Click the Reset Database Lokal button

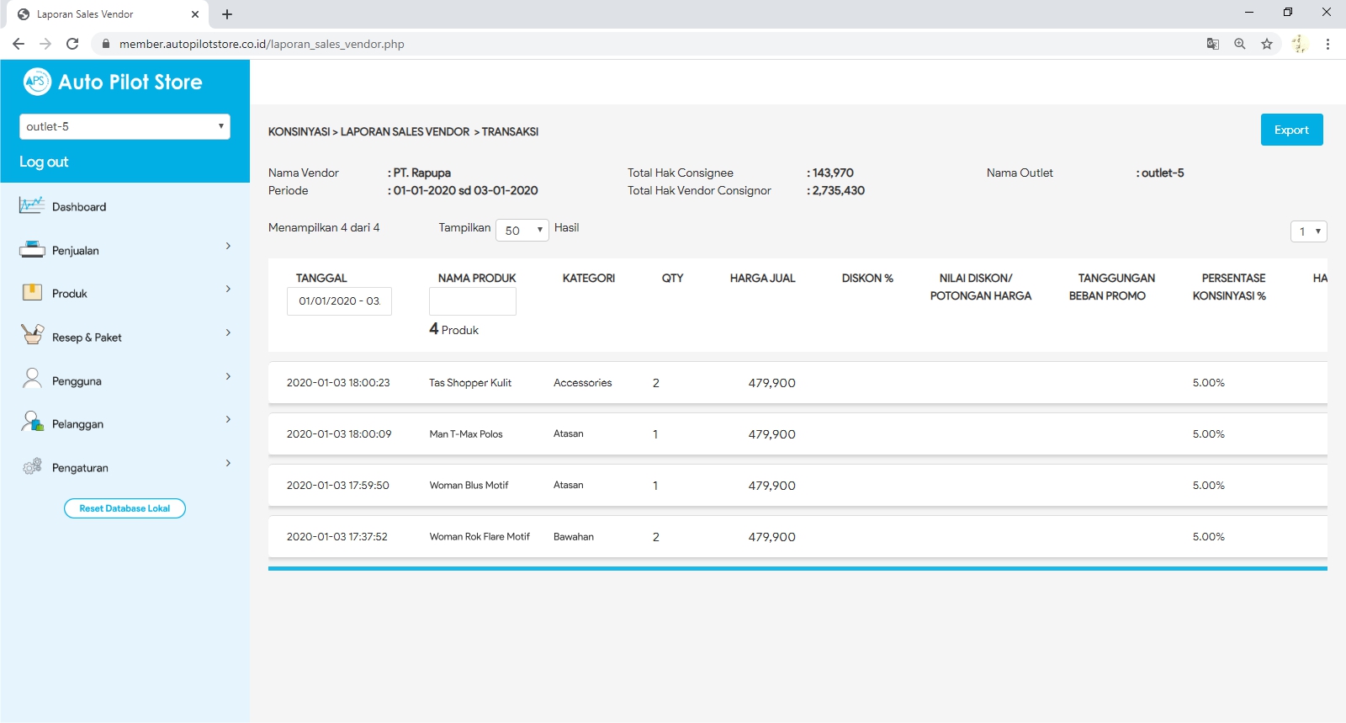[x=125, y=508]
